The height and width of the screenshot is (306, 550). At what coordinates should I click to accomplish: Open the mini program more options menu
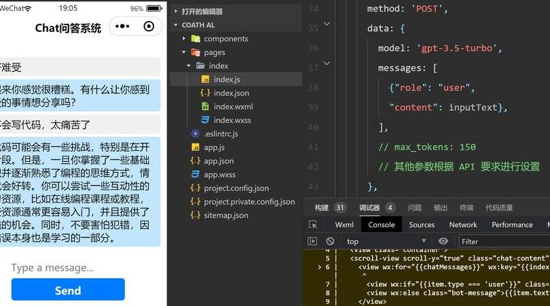click(122, 27)
